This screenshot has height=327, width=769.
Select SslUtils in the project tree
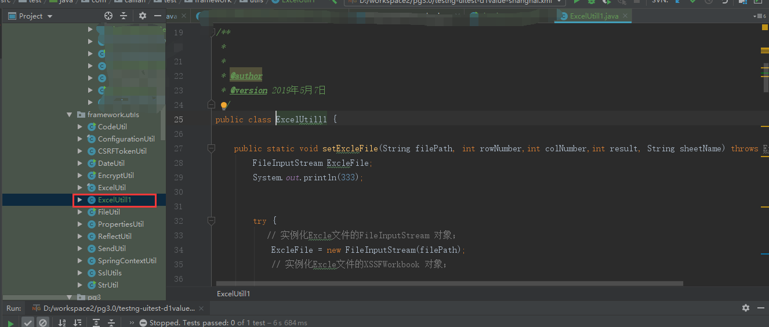click(110, 273)
